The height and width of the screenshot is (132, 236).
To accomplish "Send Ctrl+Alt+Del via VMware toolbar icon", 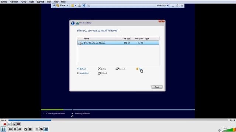I will (x=79, y=5).
